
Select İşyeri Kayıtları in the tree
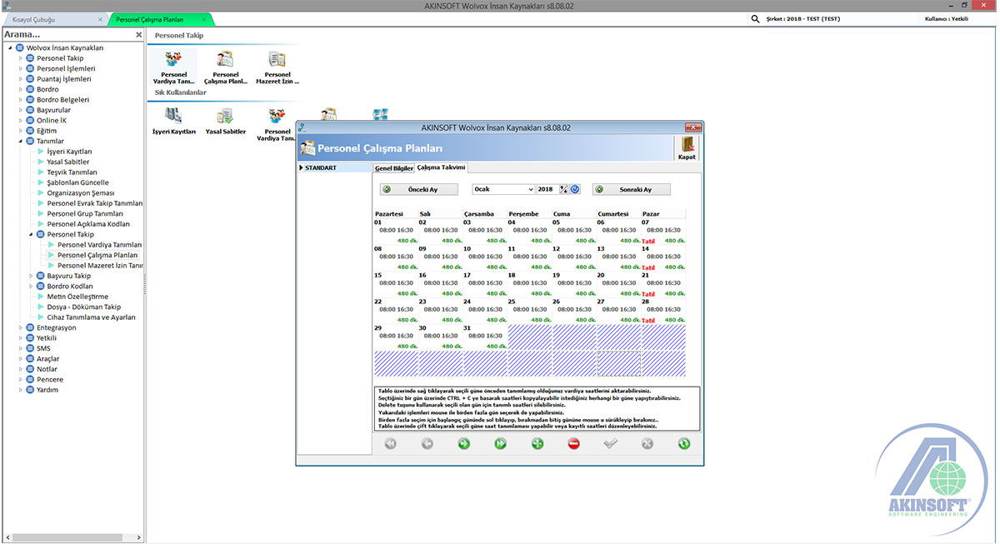69,152
